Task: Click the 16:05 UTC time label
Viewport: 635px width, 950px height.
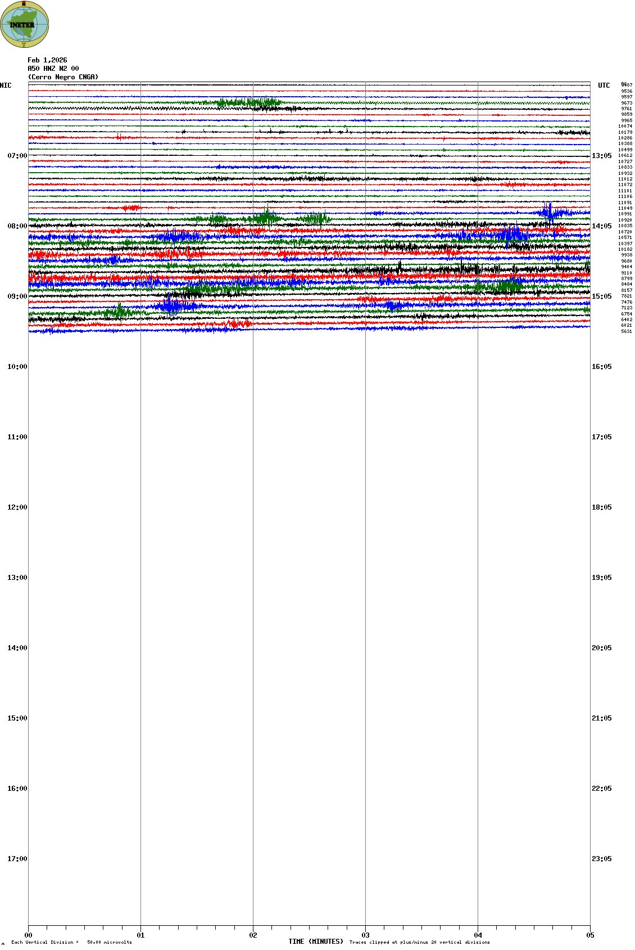Action: point(601,367)
